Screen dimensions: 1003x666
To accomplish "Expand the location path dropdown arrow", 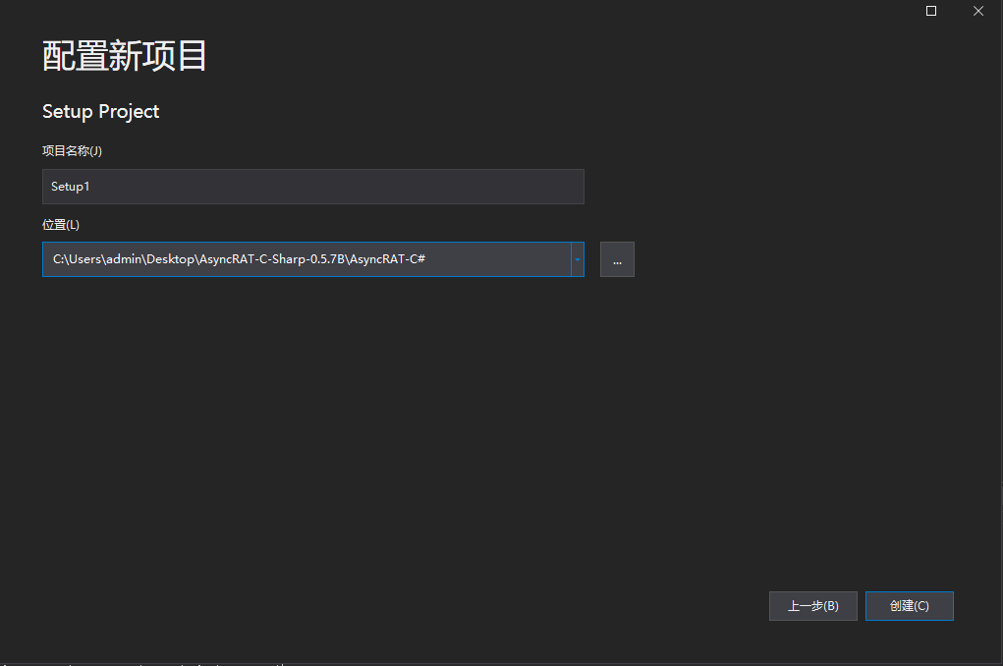I will click(x=578, y=260).
